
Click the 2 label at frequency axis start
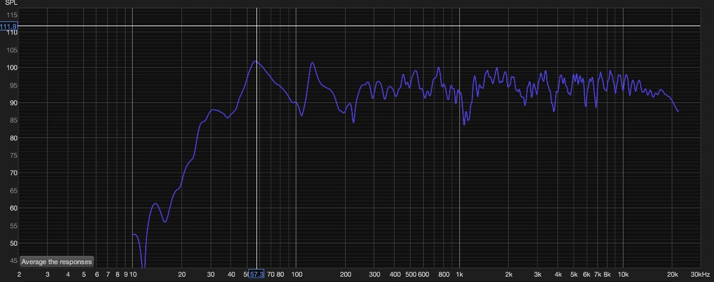(19, 275)
